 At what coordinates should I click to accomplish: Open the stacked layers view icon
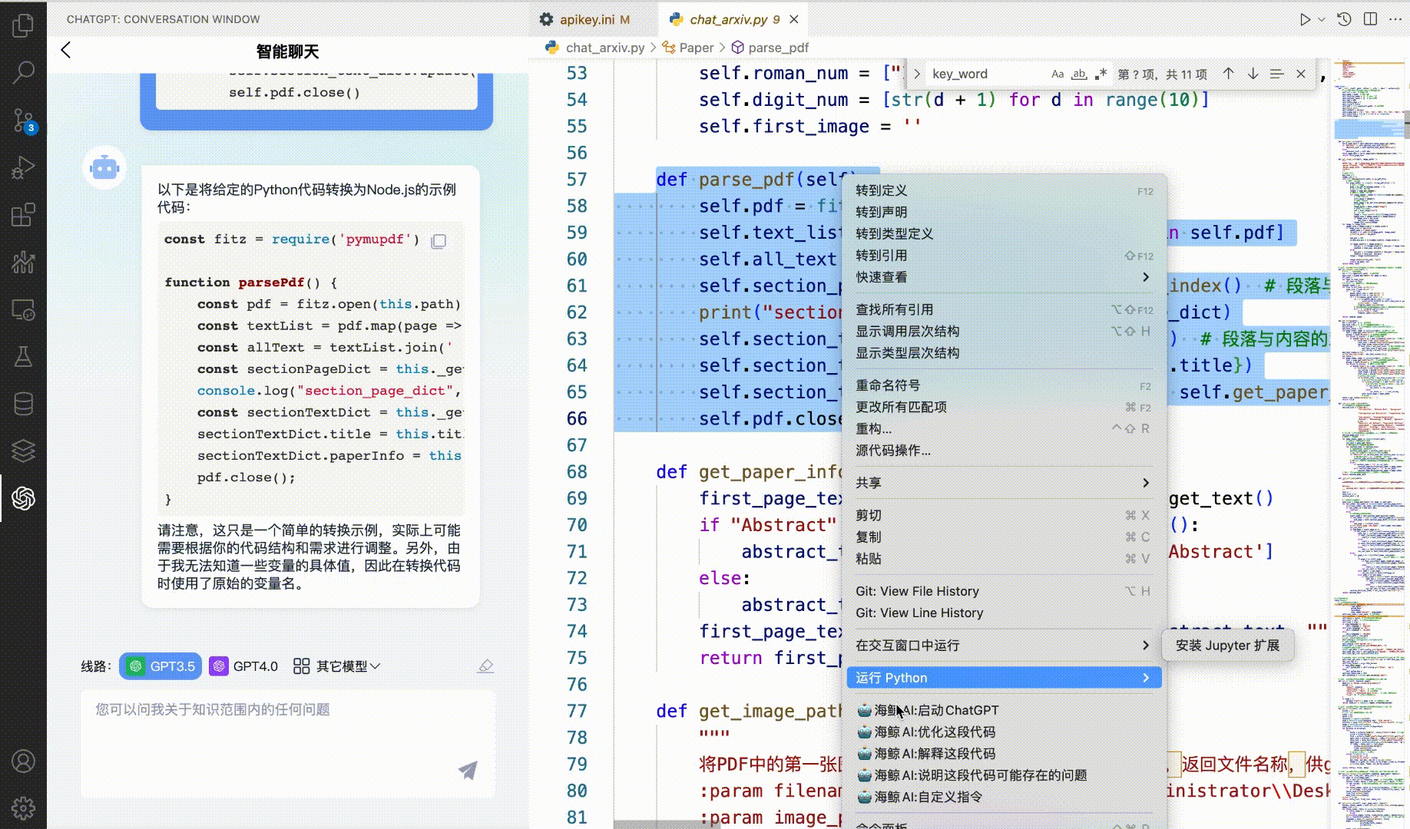[x=23, y=451]
